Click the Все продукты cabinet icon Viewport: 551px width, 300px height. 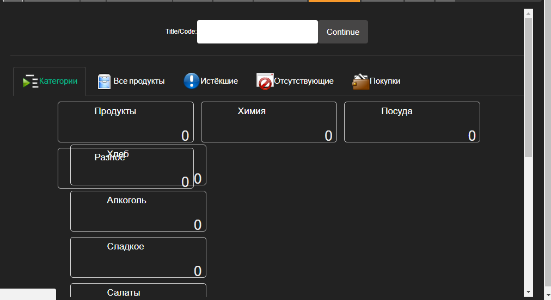(104, 82)
